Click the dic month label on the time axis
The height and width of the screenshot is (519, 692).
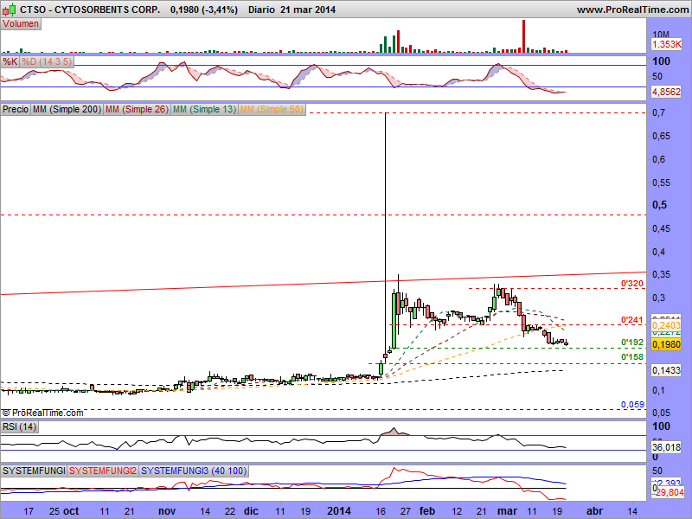coord(251,511)
